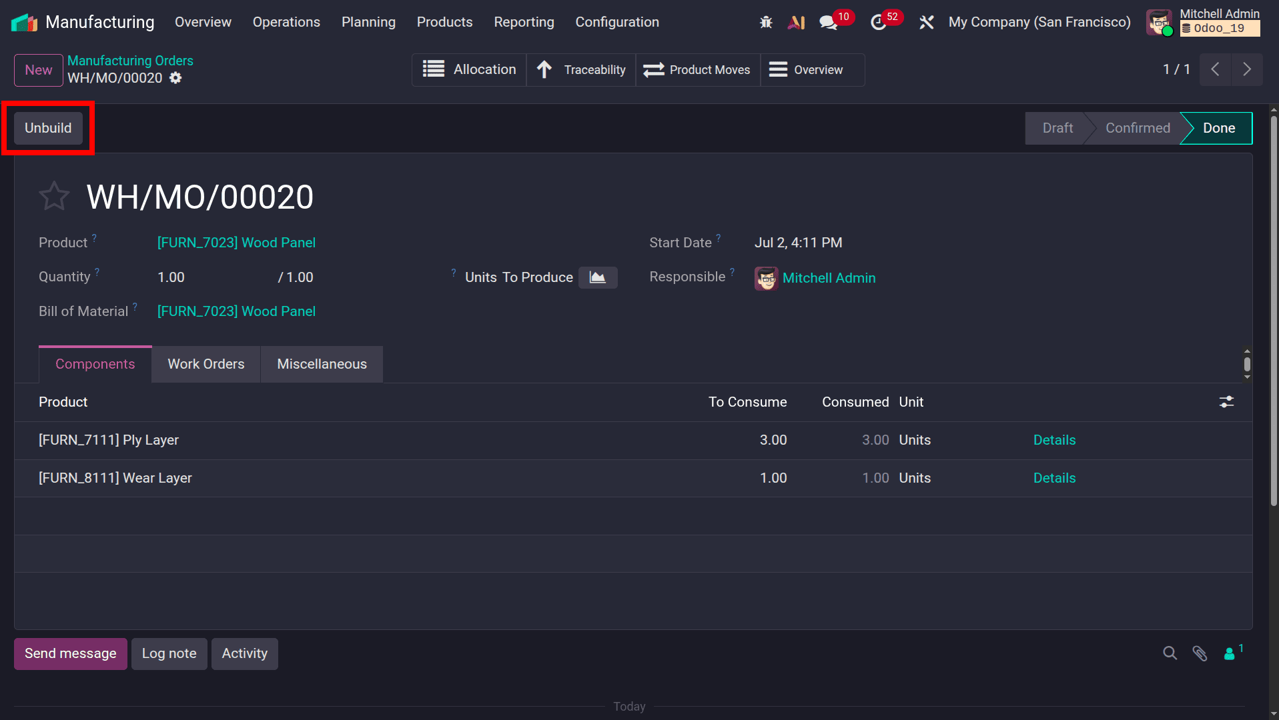Click the Responsible field help question mark
Image resolution: width=1279 pixels, height=720 pixels.
point(732,271)
